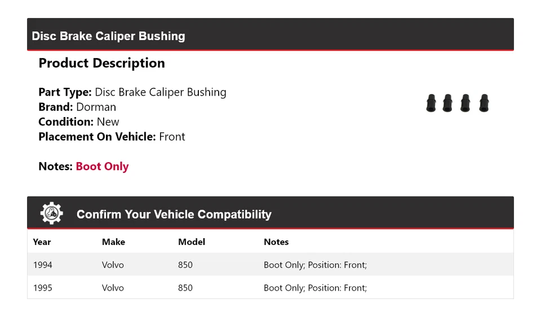The height and width of the screenshot is (317, 541).
Task: Click the Part Type description line
Action: (x=132, y=92)
